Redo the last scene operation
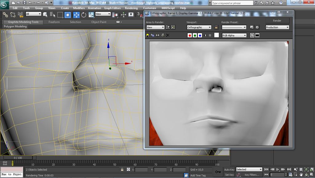The width and height of the screenshot is (315, 178). pyautogui.click(x=38, y=2)
